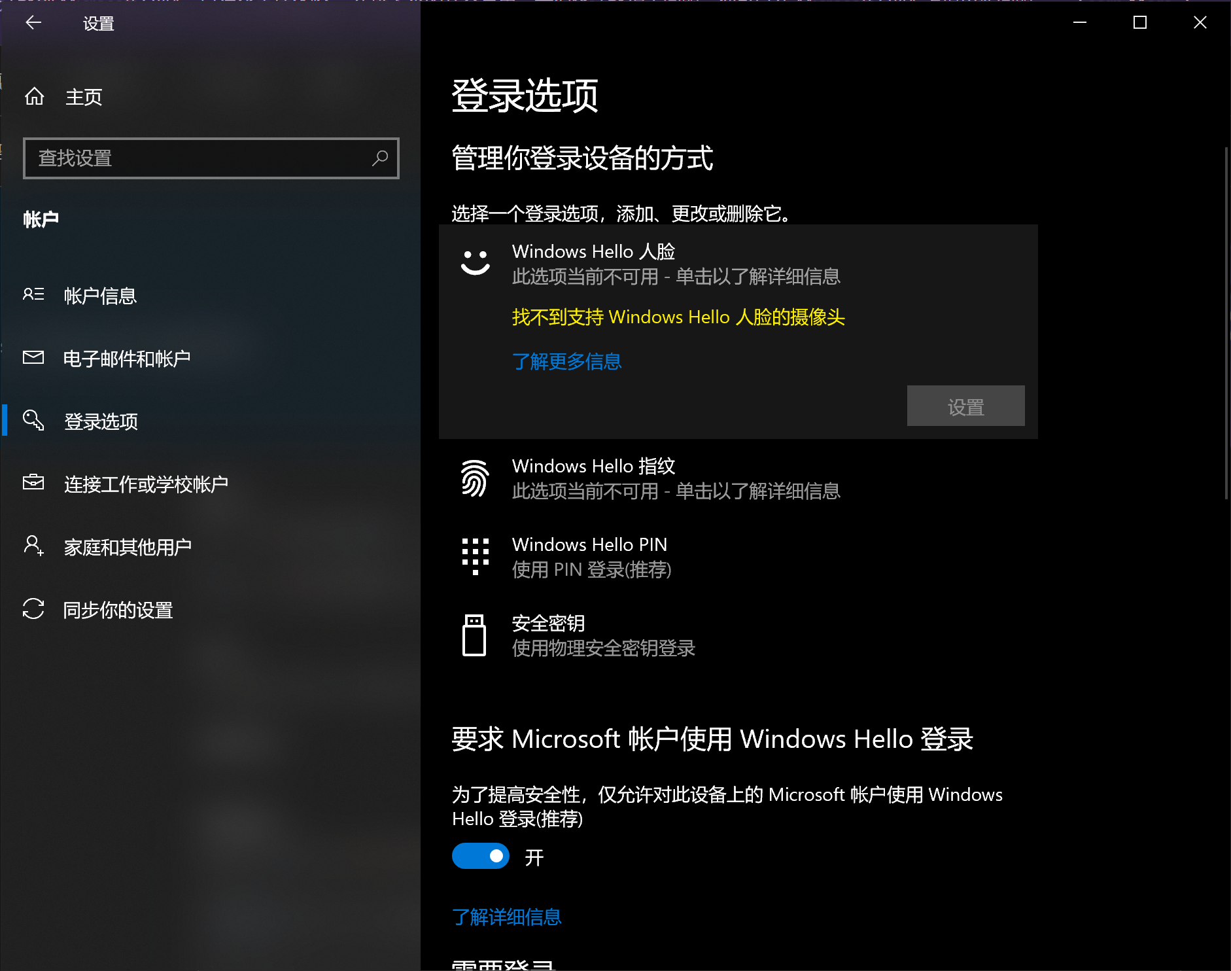Close the 设置 window
Image resolution: width=1231 pixels, height=971 pixels.
pos(1200,22)
